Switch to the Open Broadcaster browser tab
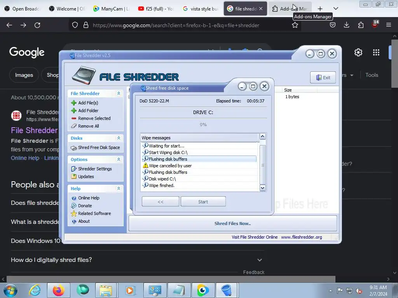 [23, 9]
